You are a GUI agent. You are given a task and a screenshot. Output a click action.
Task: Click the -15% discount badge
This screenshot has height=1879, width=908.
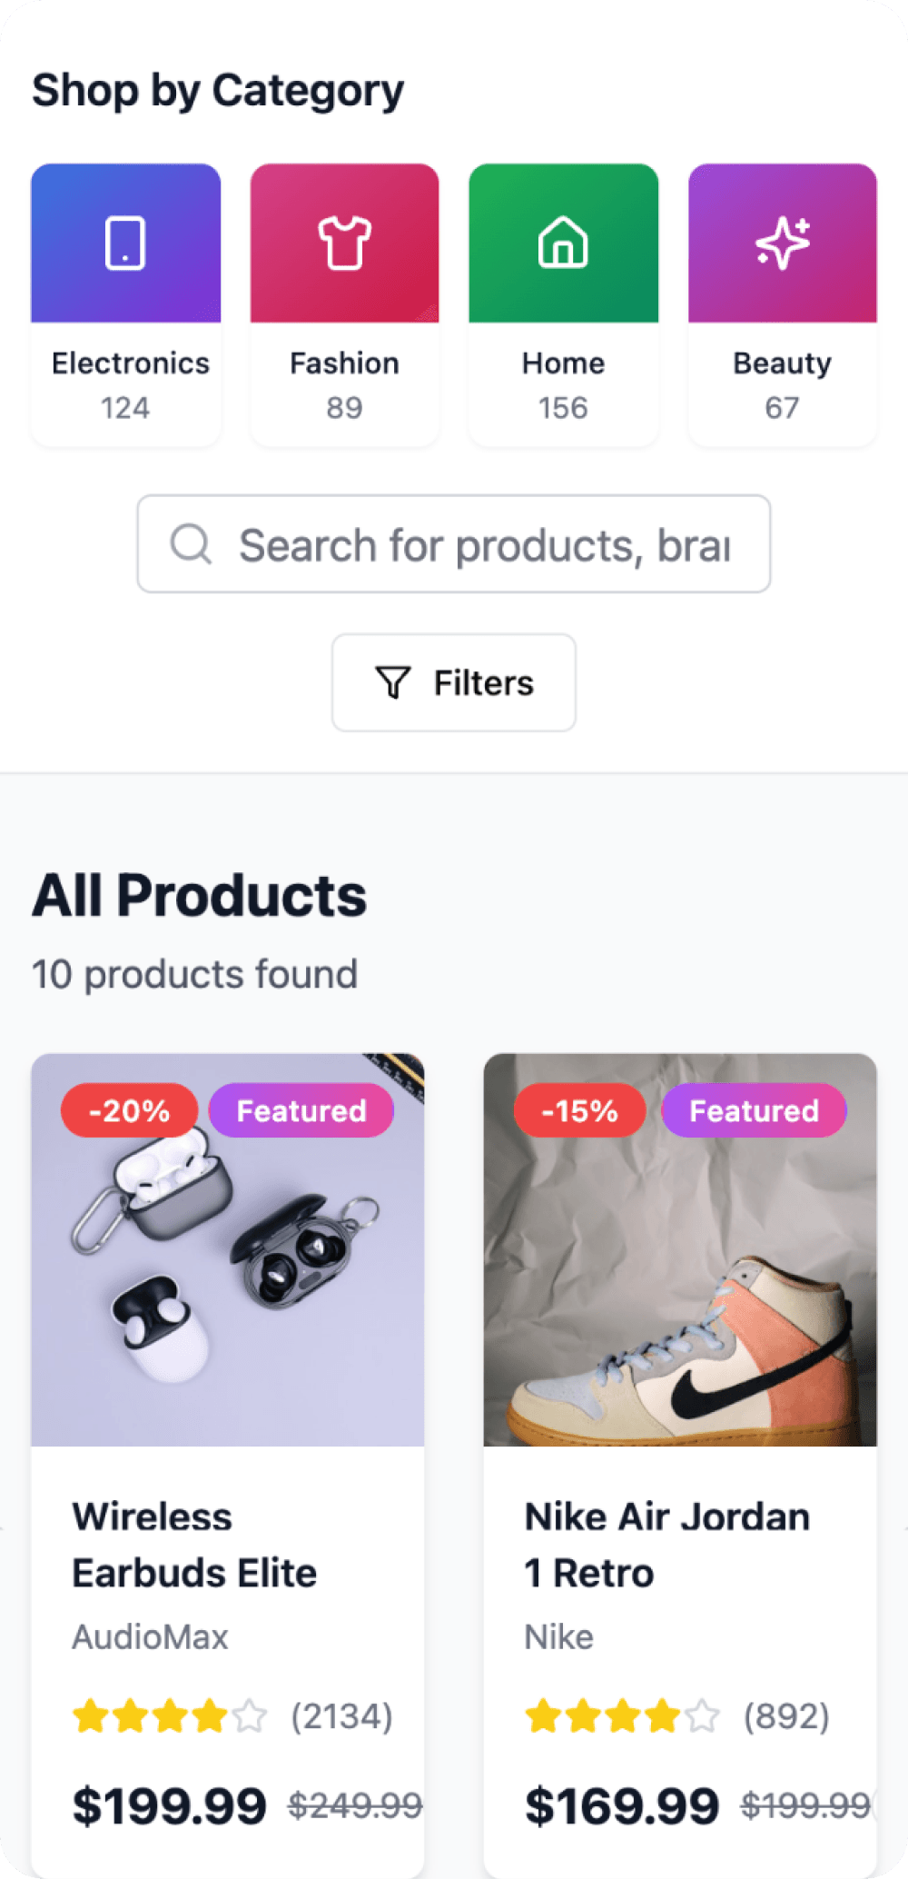click(x=579, y=1110)
